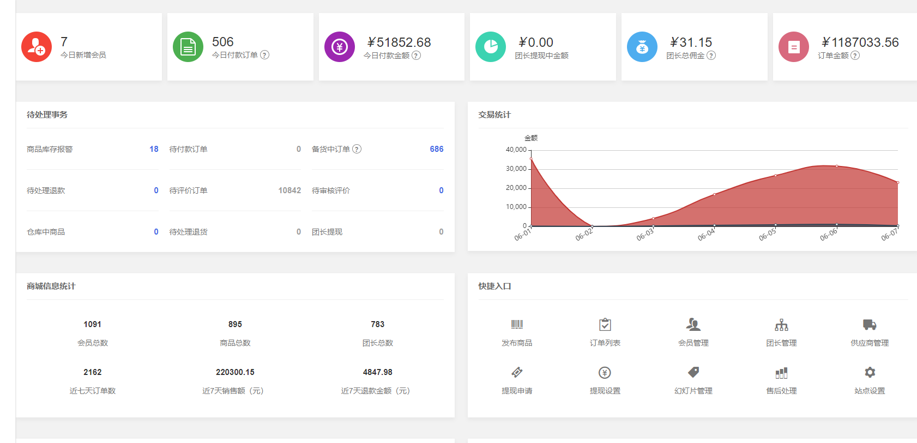The width and height of the screenshot is (917, 443).
Task: Click 待处理事务 panel heading
Action: 47,115
